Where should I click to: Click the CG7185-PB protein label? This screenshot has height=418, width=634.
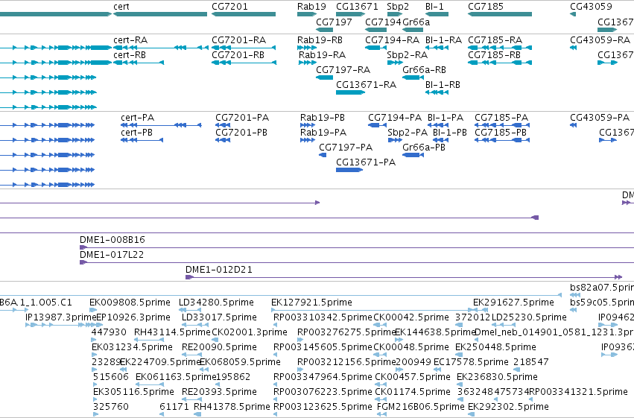pos(501,132)
